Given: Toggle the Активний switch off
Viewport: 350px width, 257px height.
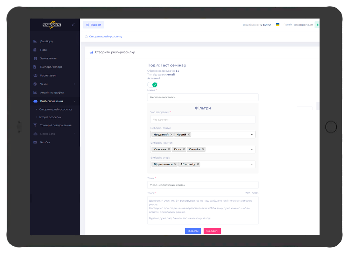Looking at the screenshot, I should click(152, 85).
